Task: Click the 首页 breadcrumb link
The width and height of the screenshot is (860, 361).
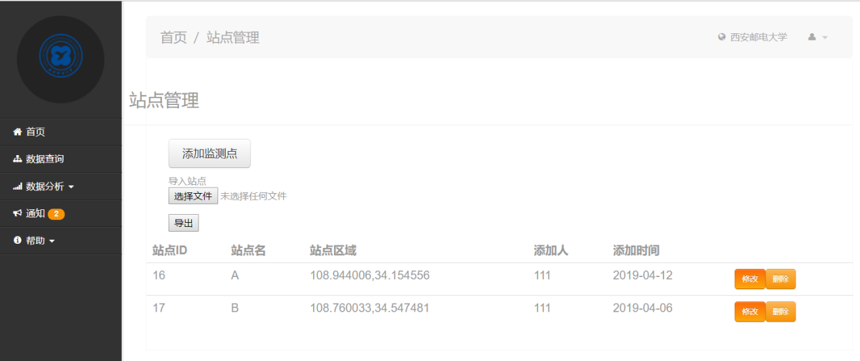Action: pos(173,37)
